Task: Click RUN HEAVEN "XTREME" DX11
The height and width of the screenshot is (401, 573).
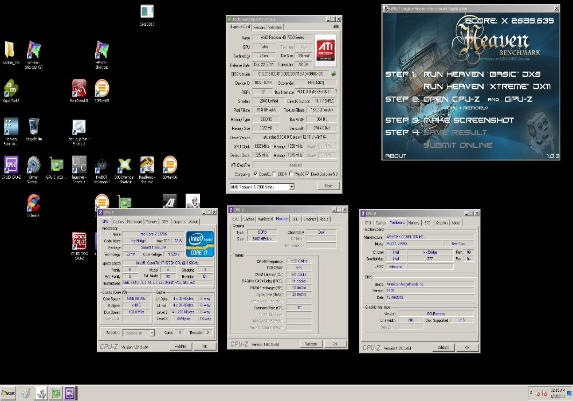Action: (x=486, y=87)
